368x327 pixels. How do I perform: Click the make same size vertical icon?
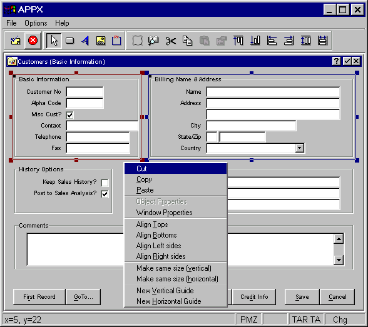click(306, 41)
